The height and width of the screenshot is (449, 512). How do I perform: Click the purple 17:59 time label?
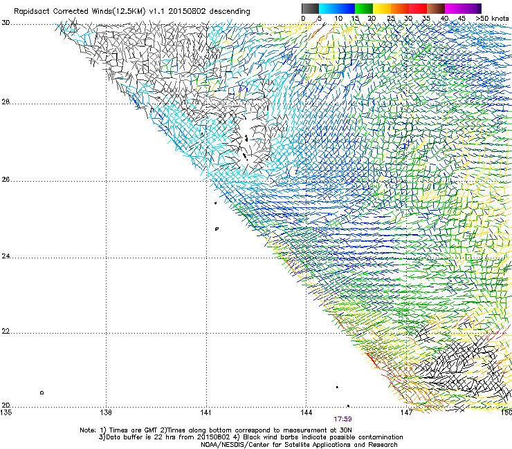[x=342, y=419]
